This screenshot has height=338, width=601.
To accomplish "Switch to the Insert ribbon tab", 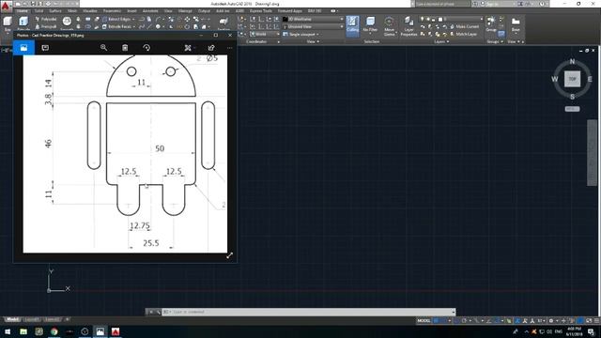I will point(131,10).
